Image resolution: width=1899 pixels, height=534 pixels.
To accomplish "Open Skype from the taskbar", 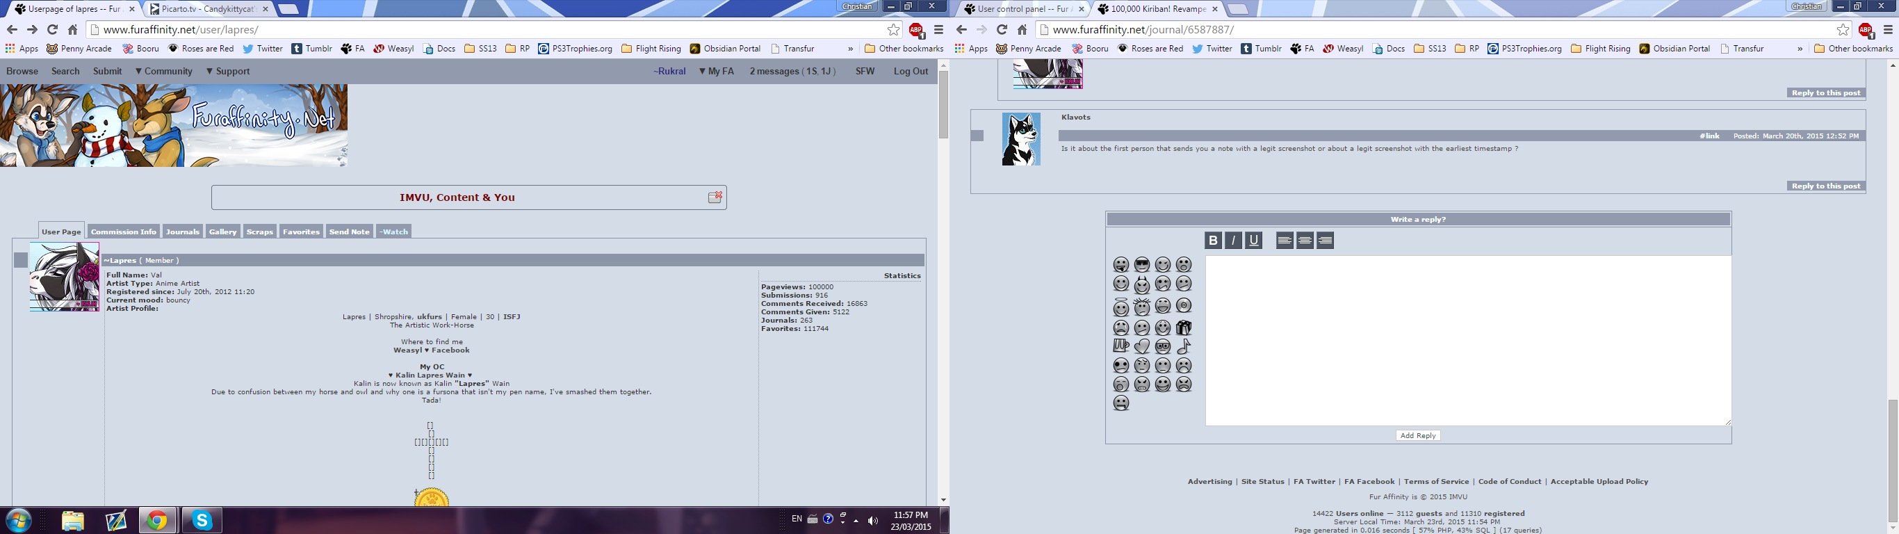I will coord(202,521).
